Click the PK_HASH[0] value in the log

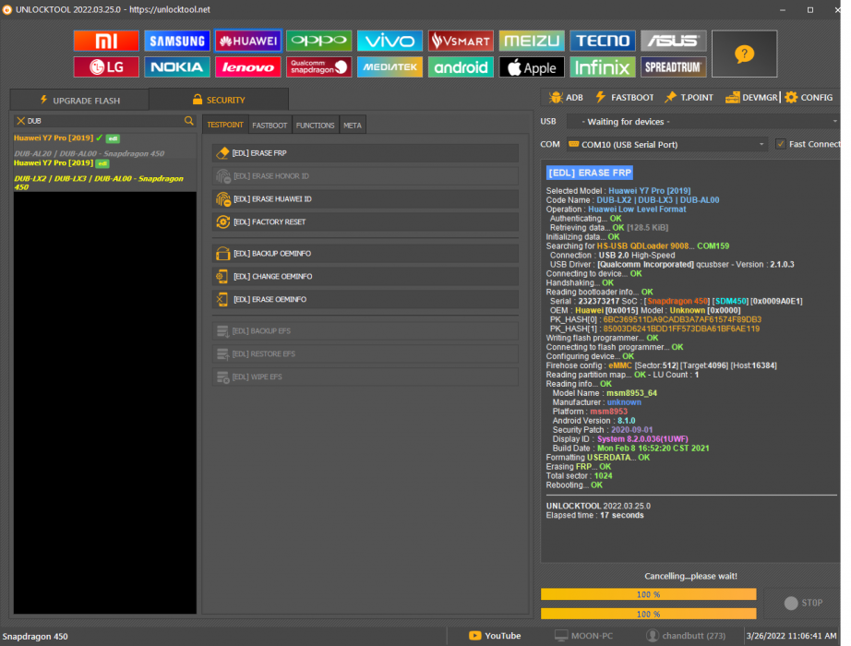pyautogui.click(x=682, y=319)
